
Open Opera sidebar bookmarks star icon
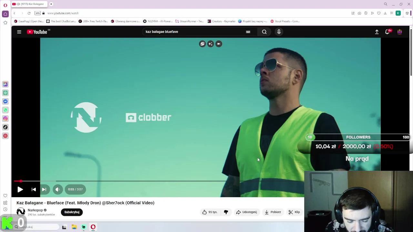5,23
